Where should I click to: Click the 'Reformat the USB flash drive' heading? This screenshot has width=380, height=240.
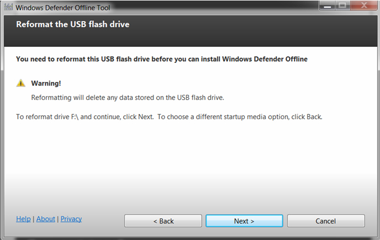[73, 24]
